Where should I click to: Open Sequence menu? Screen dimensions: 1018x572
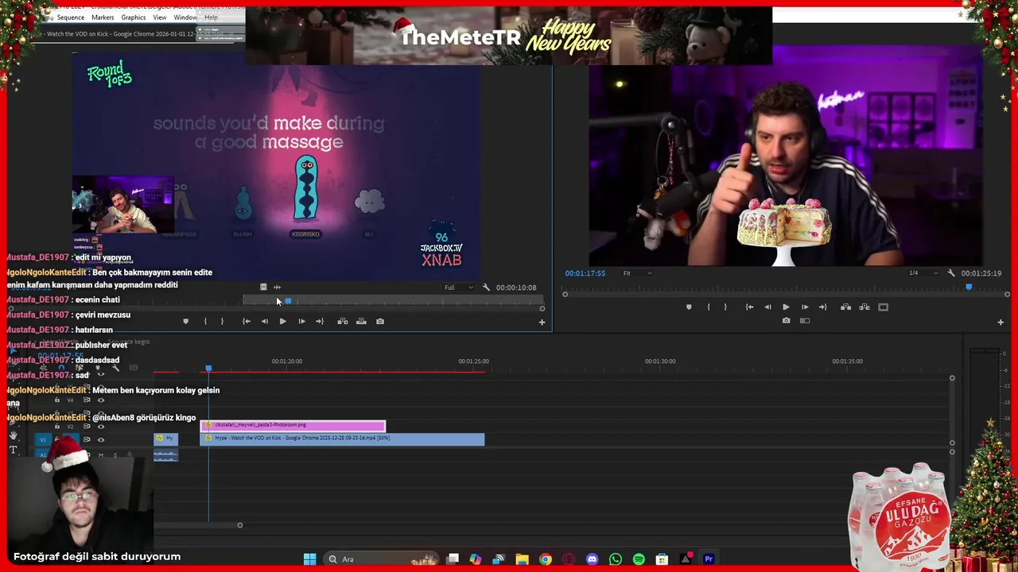pos(71,17)
